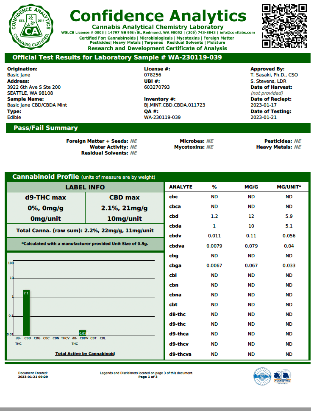Click the Origination value Basic Jane
311x411 pixels.
(x=19, y=75)
